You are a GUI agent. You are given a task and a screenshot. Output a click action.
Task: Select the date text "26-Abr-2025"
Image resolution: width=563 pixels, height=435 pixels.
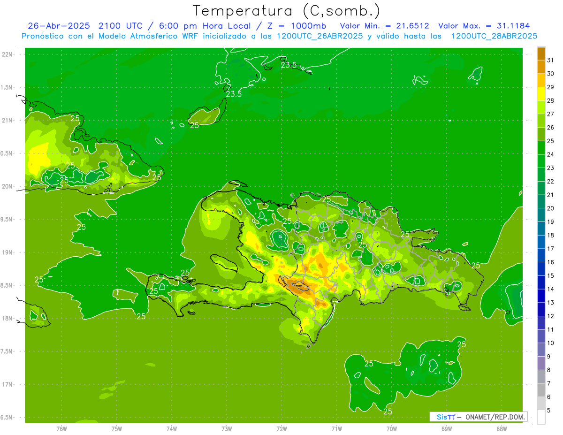pos(59,26)
